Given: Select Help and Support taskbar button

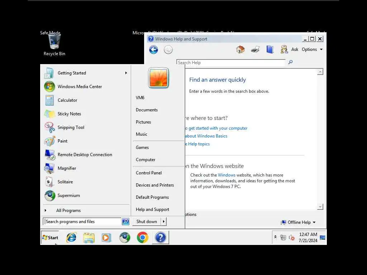Looking at the screenshot, I should pyautogui.click(x=161, y=238).
